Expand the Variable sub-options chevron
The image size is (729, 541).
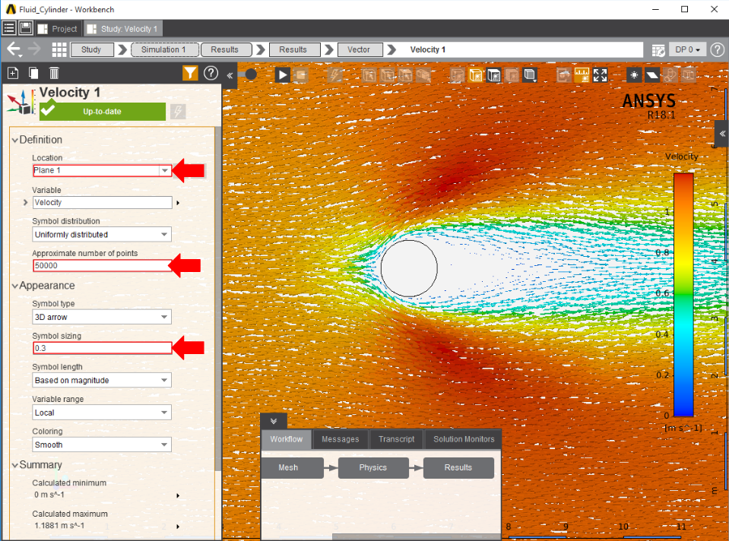pyautogui.click(x=26, y=202)
